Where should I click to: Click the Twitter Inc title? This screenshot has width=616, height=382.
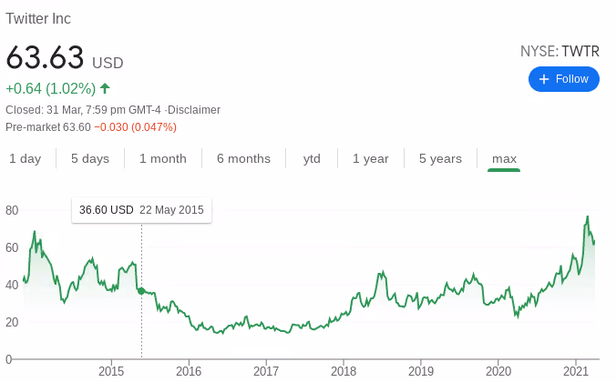pos(38,19)
